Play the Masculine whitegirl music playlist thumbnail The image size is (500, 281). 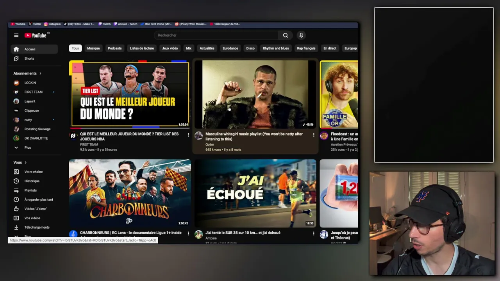(x=255, y=94)
